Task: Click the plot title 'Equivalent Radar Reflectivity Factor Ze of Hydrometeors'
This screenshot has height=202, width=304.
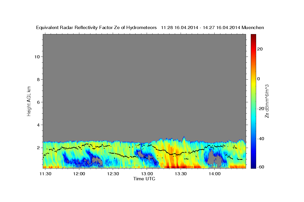Action: tap(97, 28)
